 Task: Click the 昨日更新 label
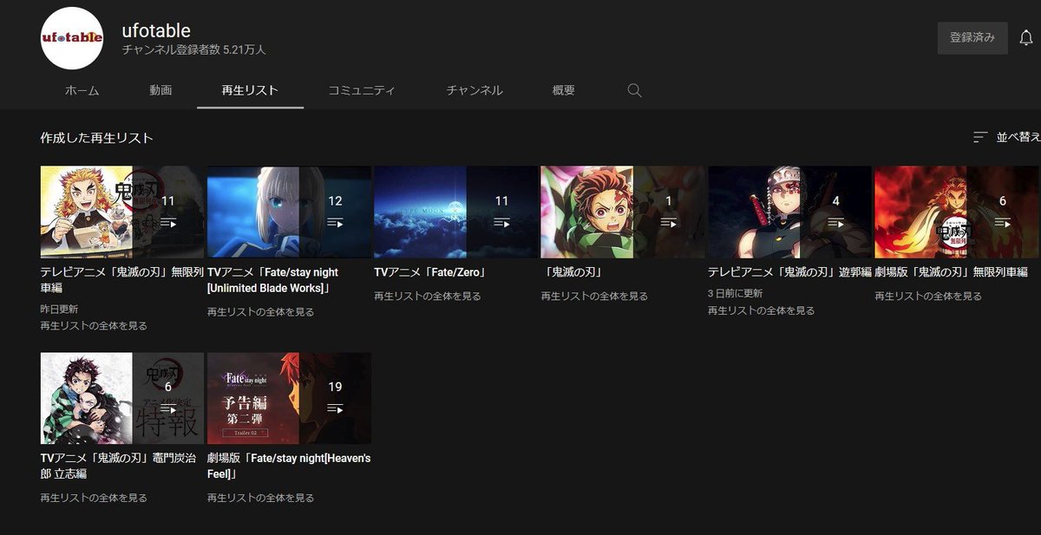(x=59, y=310)
